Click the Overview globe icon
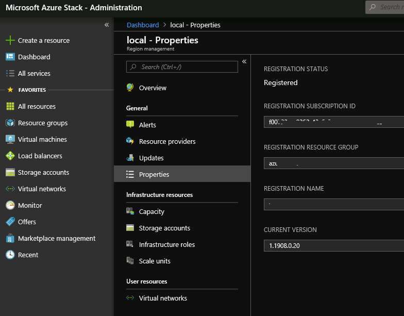The height and width of the screenshot is (316, 404). tap(130, 88)
